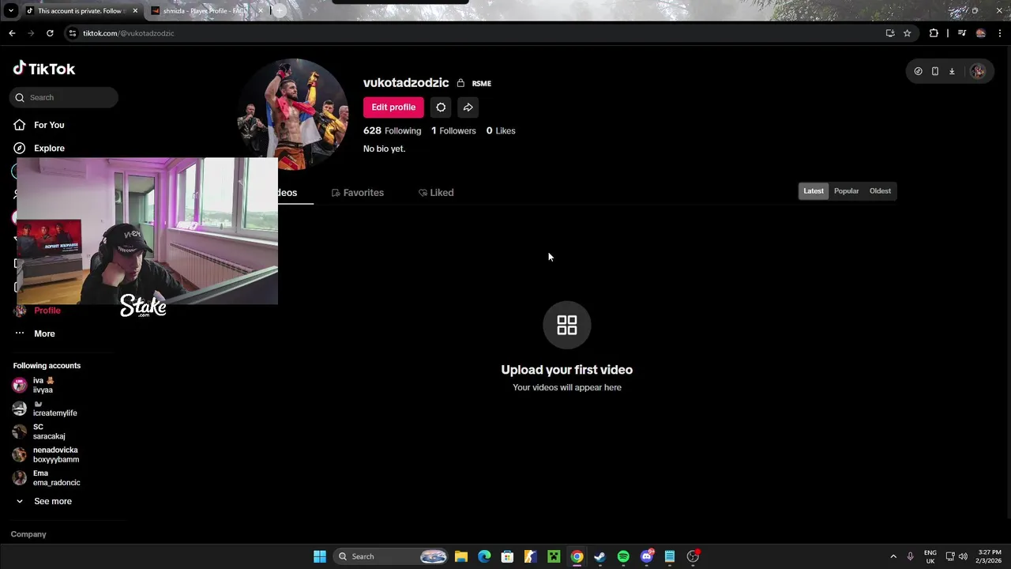
Task: Switch to the shmizla Player Profile tab
Action: pyautogui.click(x=207, y=11)
